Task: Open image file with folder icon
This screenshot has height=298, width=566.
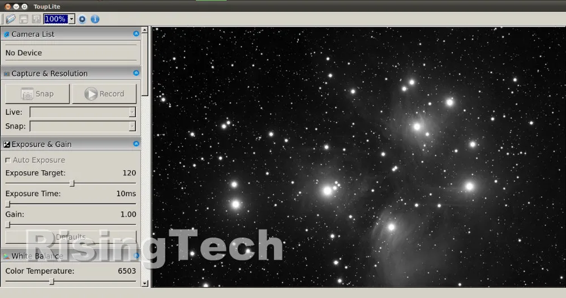Action: (x=11, y=19)
